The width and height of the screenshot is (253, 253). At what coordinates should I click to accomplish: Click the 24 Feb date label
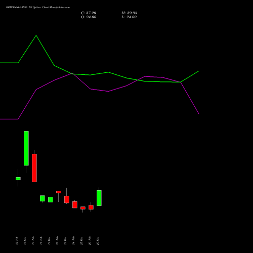point(73,241)
